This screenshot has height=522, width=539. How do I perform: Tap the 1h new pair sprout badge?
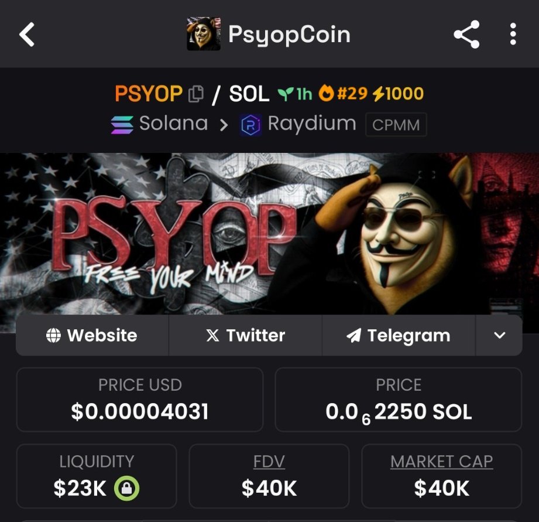pyautogui.click(x=295, y=94)
